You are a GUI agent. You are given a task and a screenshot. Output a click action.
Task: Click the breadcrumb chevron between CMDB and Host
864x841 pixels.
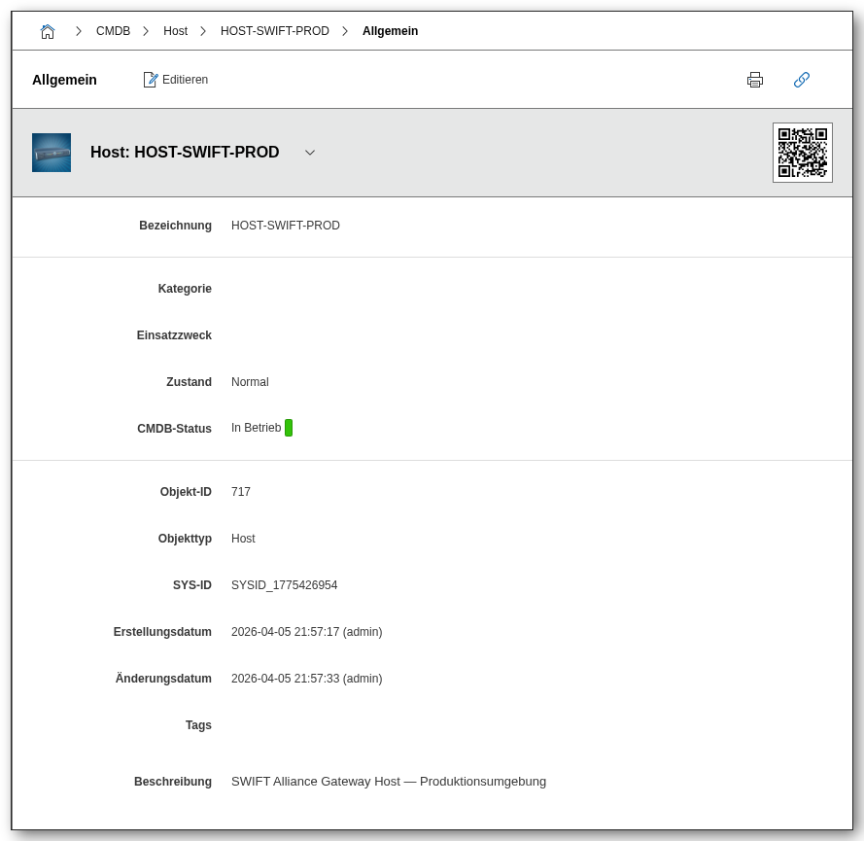pos(146,31)
